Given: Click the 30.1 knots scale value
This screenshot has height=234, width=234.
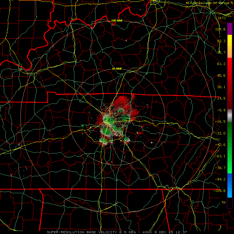Looking at the screenshot, I should coord(221,87).
